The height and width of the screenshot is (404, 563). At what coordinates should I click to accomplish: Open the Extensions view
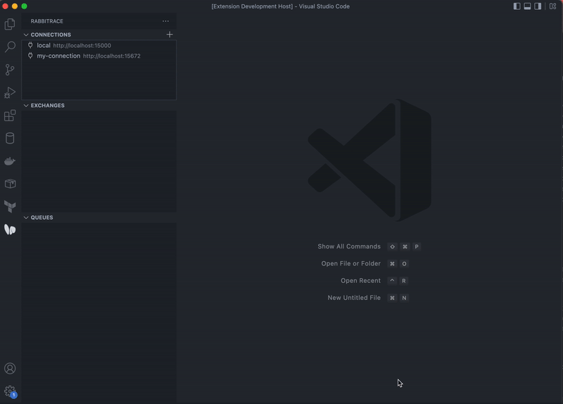10,115
